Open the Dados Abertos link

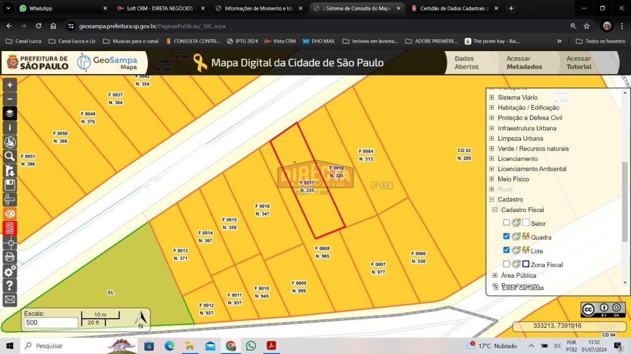(466, 62)
